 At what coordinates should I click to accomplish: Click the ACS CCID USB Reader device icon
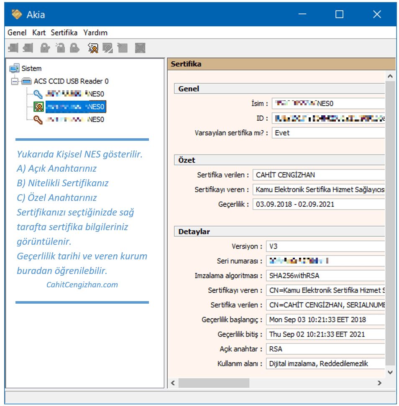[27, 81]
